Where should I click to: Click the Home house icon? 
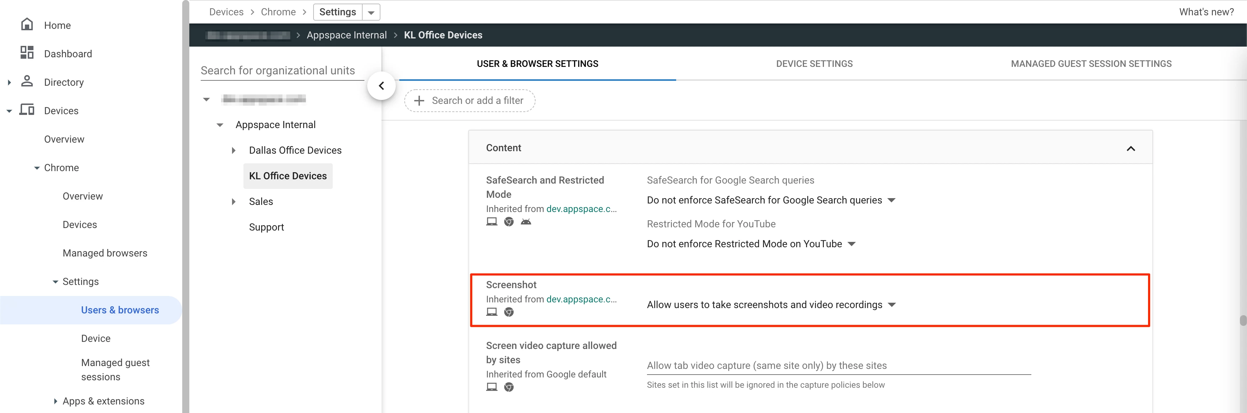point(27,24)
